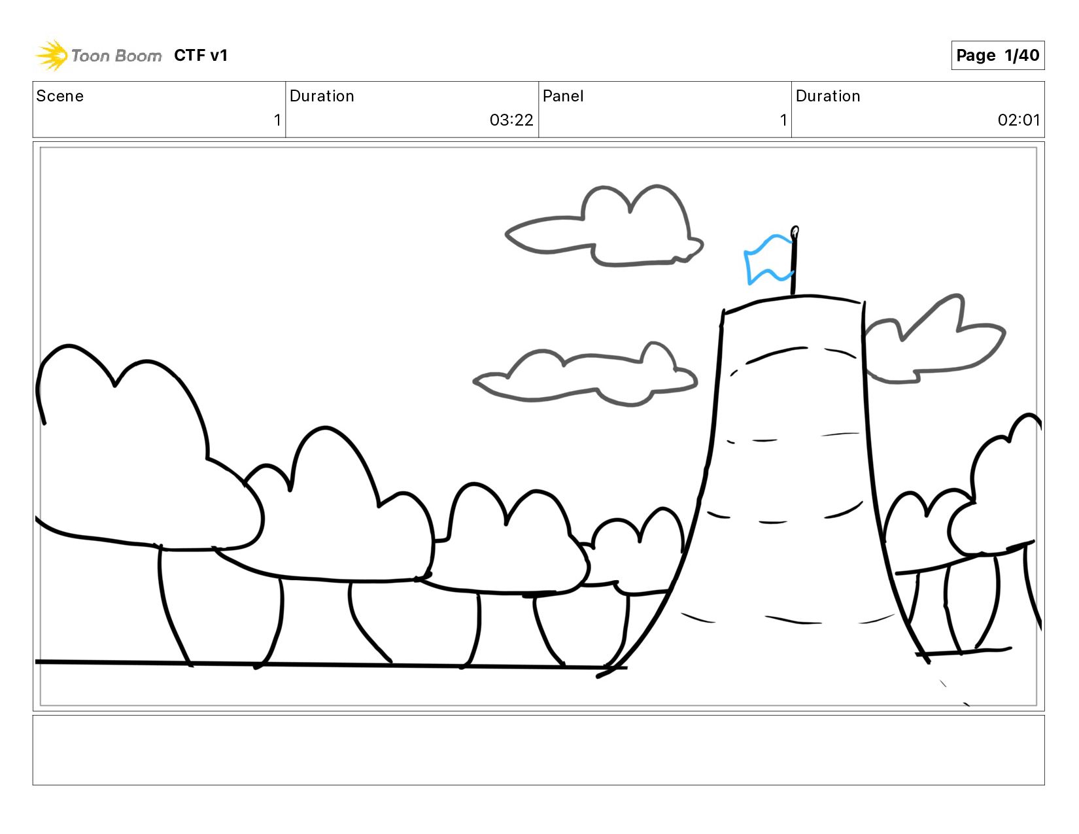Click the empty notes field below the panel
This screenshot has width=1079, height=834.
point(538,750)
